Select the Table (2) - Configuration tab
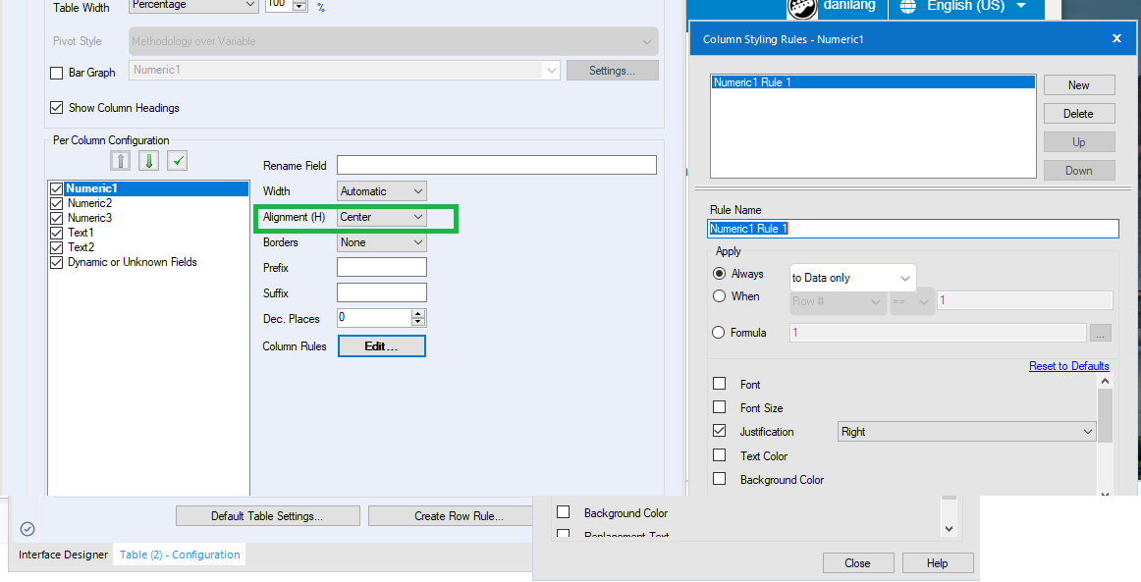1141x582 pixels. pos(179,554)
